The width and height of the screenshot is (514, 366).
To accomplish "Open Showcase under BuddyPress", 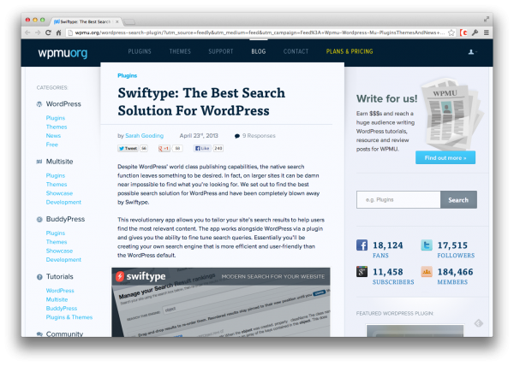I will 59,251.
